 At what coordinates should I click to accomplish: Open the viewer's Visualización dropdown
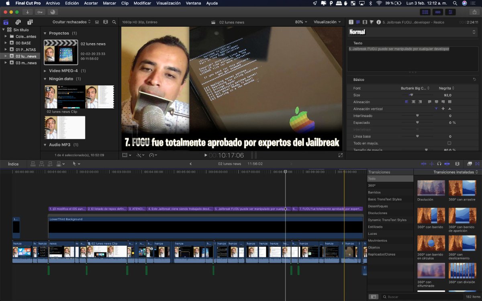[x=327, y=22]
